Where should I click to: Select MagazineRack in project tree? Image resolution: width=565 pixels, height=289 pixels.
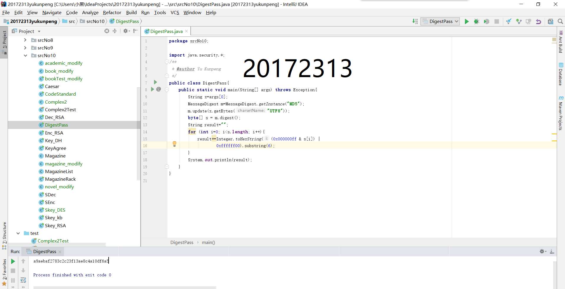click(x=60, y=179)
